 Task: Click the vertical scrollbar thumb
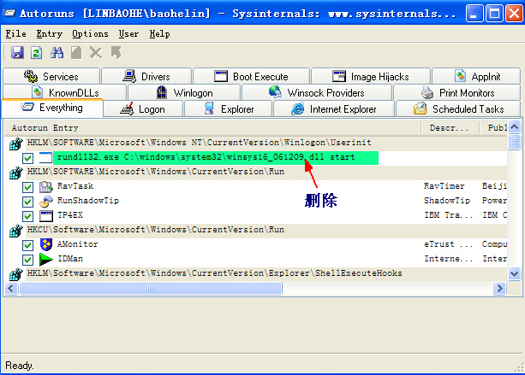[514, 143]
